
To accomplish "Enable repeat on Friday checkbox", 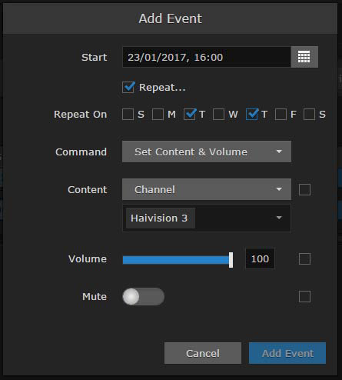I will point(281,115).
